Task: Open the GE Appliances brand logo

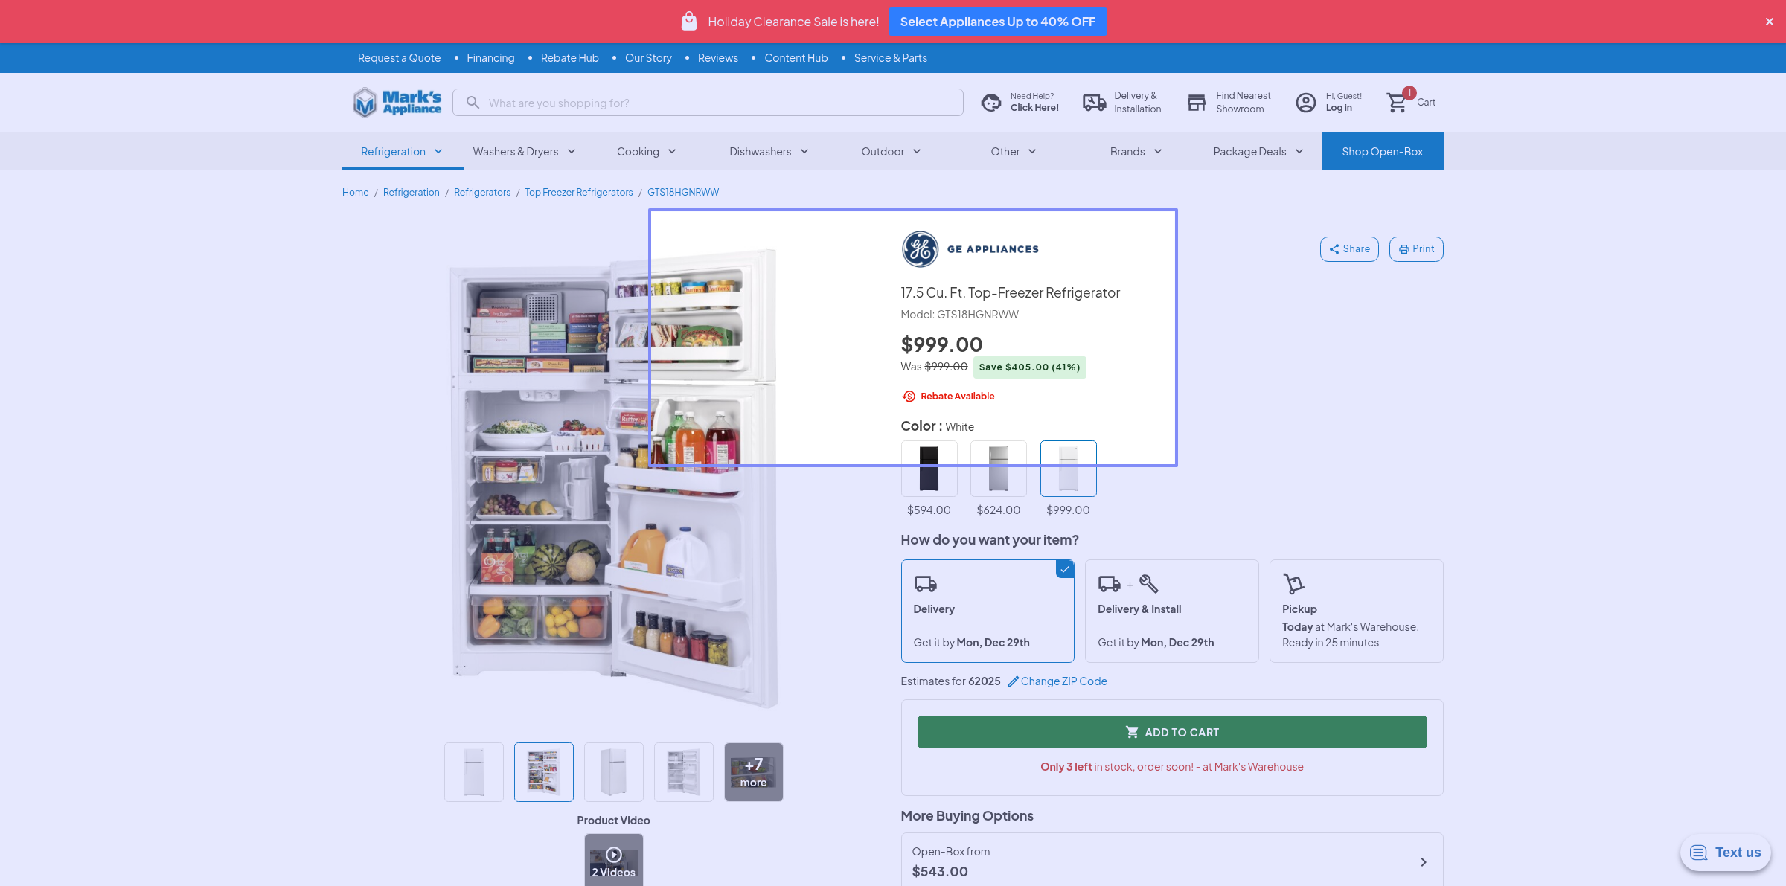Action: click(921, 249)
